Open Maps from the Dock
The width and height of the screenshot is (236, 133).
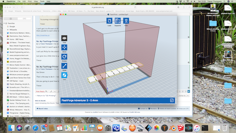(68, 128)
